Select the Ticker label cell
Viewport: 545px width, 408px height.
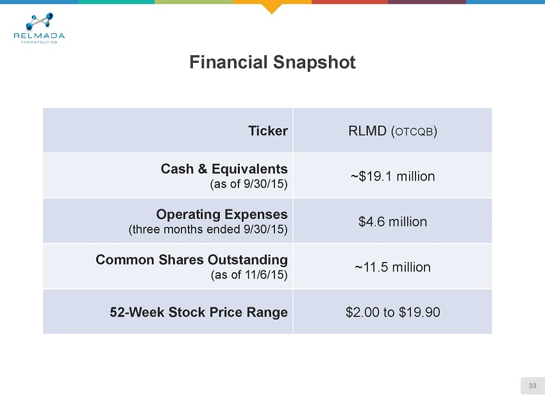point(268,130)
